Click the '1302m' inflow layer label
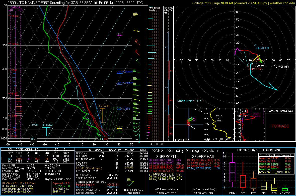The image size is (296, 196). (x=34, y=125)
